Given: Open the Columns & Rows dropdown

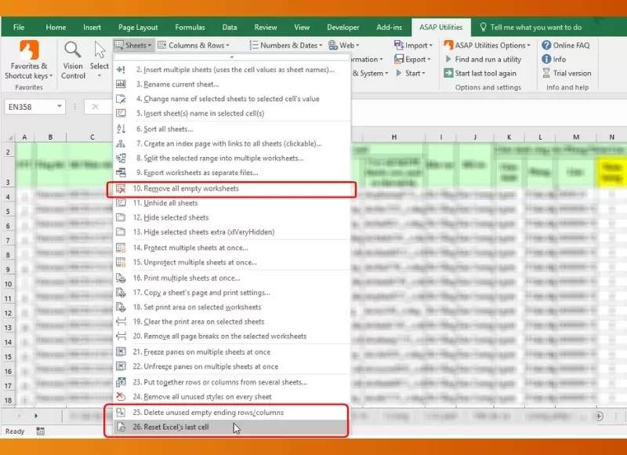Looking at the screenshot, I should coord(194,45).
